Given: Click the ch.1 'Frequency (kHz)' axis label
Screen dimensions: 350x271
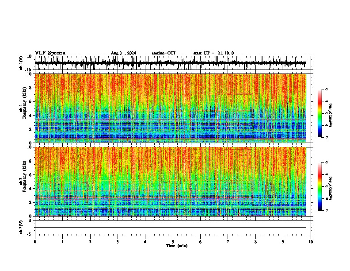Looking at the screenshot, I should [25, 103].
